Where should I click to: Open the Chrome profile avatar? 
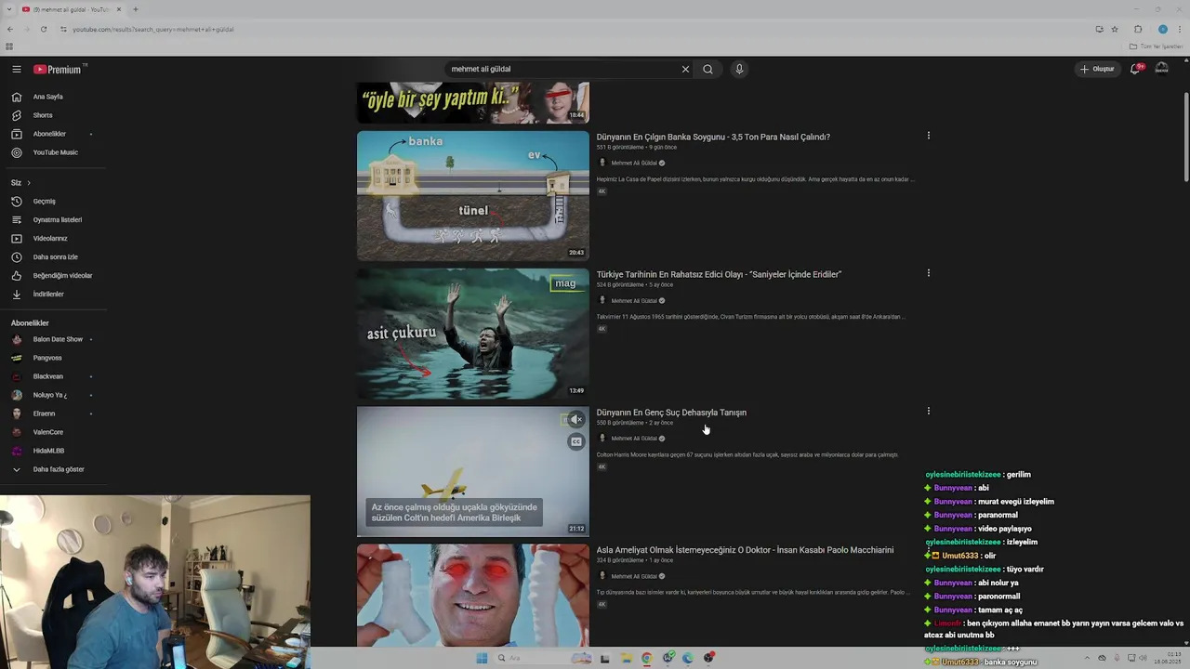pyautogui.click(x=1162, y=29)
